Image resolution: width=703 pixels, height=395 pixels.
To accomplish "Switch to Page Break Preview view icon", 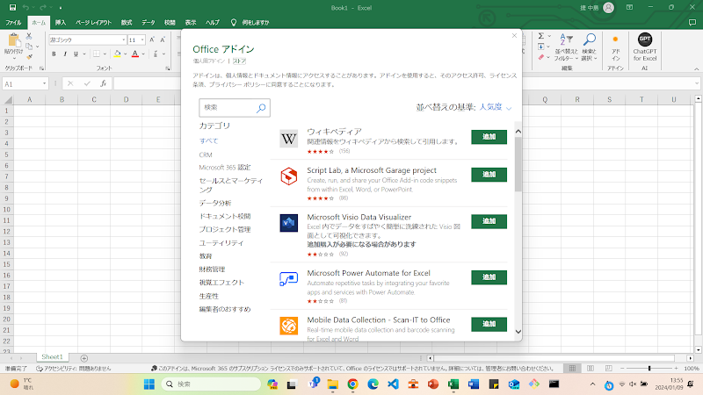I will (608, 368).
